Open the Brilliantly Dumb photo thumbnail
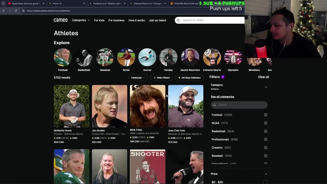The width and height of the screenshot is (327, 184). tap(72, 106)
